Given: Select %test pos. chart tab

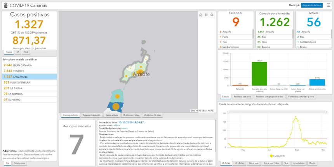Looking at the screenshot, I should pyautogui.click(x=254, y=164).
